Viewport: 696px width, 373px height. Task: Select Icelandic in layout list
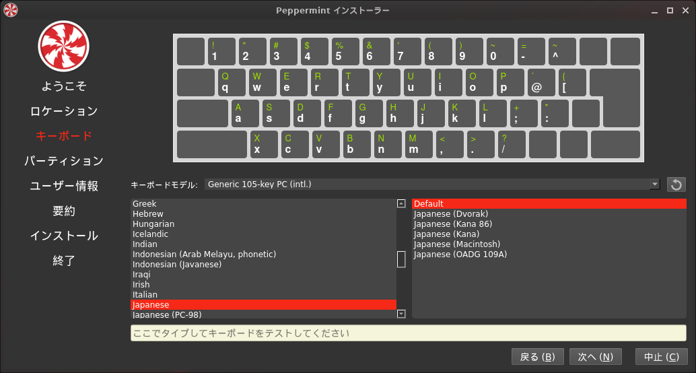click(264, 234)
